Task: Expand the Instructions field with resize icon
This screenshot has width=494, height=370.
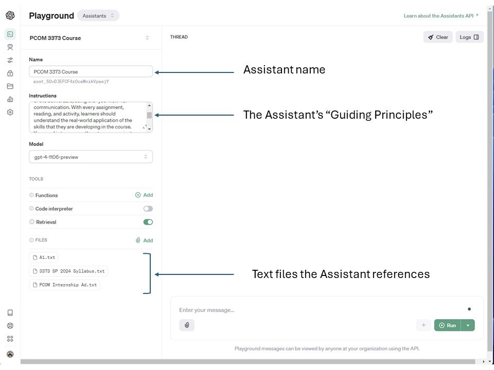Action: click(145, 127)
